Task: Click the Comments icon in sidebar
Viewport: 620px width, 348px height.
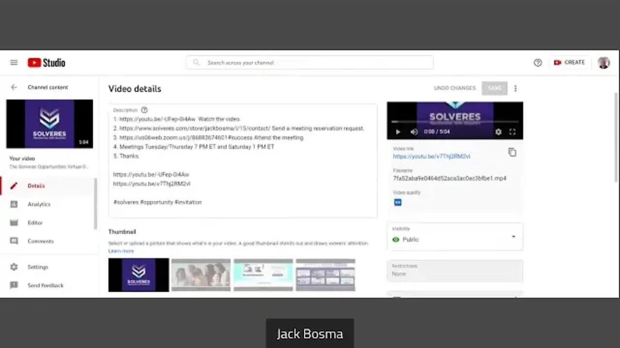Action: click(x=14, y=241)
